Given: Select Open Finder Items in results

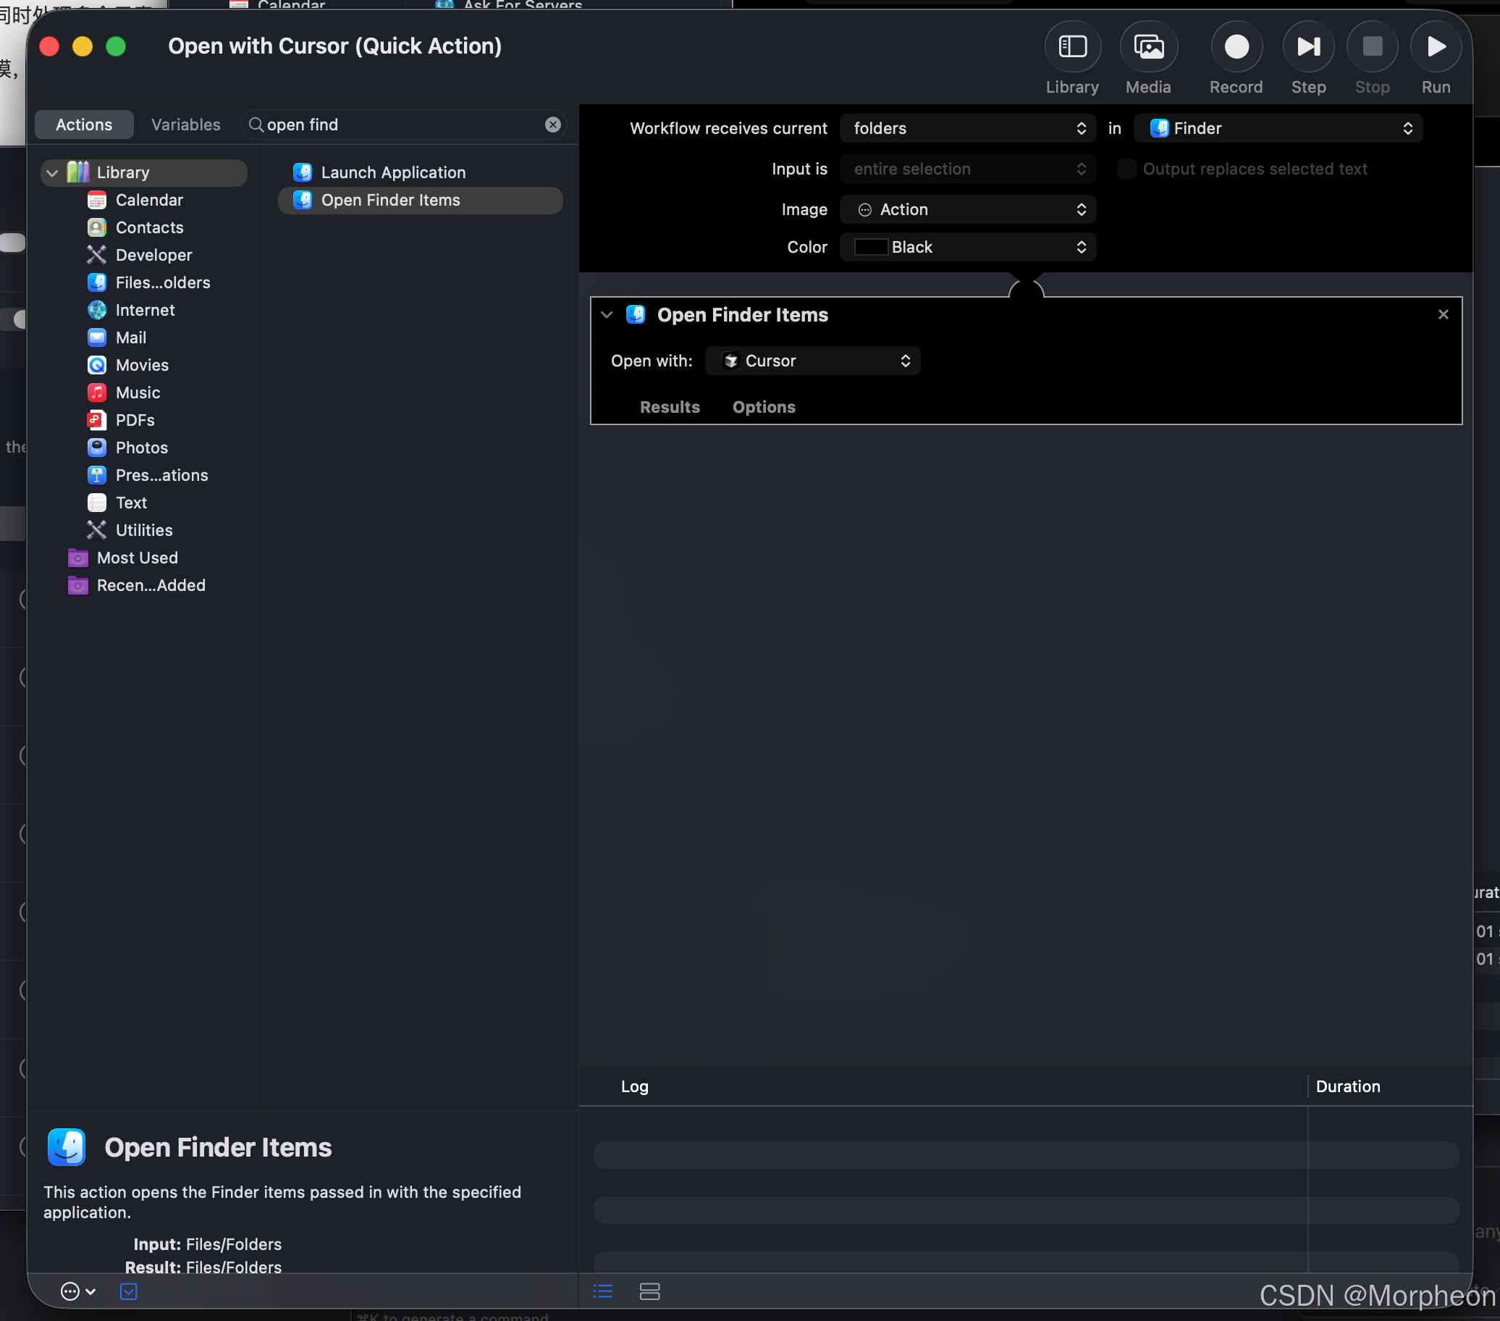Looking at the screenshot, I should click(420, 201).
